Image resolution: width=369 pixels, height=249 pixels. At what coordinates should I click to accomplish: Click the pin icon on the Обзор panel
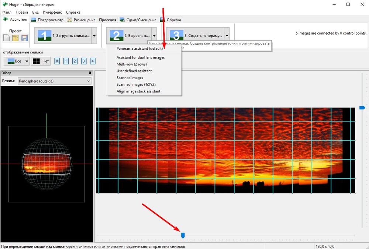click(x=90, y=73)
